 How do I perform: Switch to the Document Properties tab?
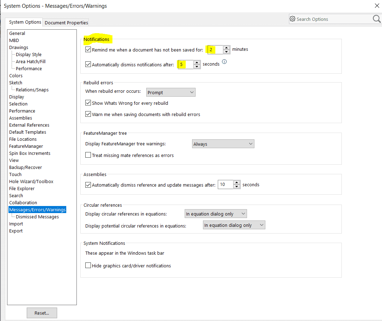pyautogui.click(x=66, y=23)
